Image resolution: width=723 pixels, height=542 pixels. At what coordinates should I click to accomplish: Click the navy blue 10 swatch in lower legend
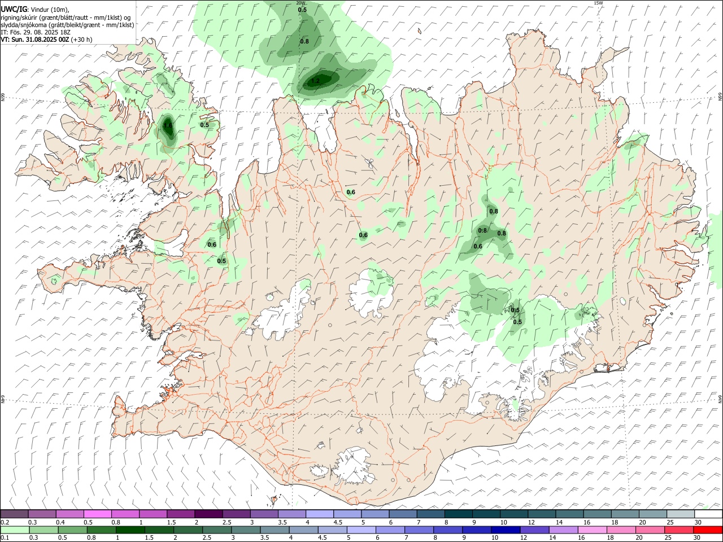point(504,530)
